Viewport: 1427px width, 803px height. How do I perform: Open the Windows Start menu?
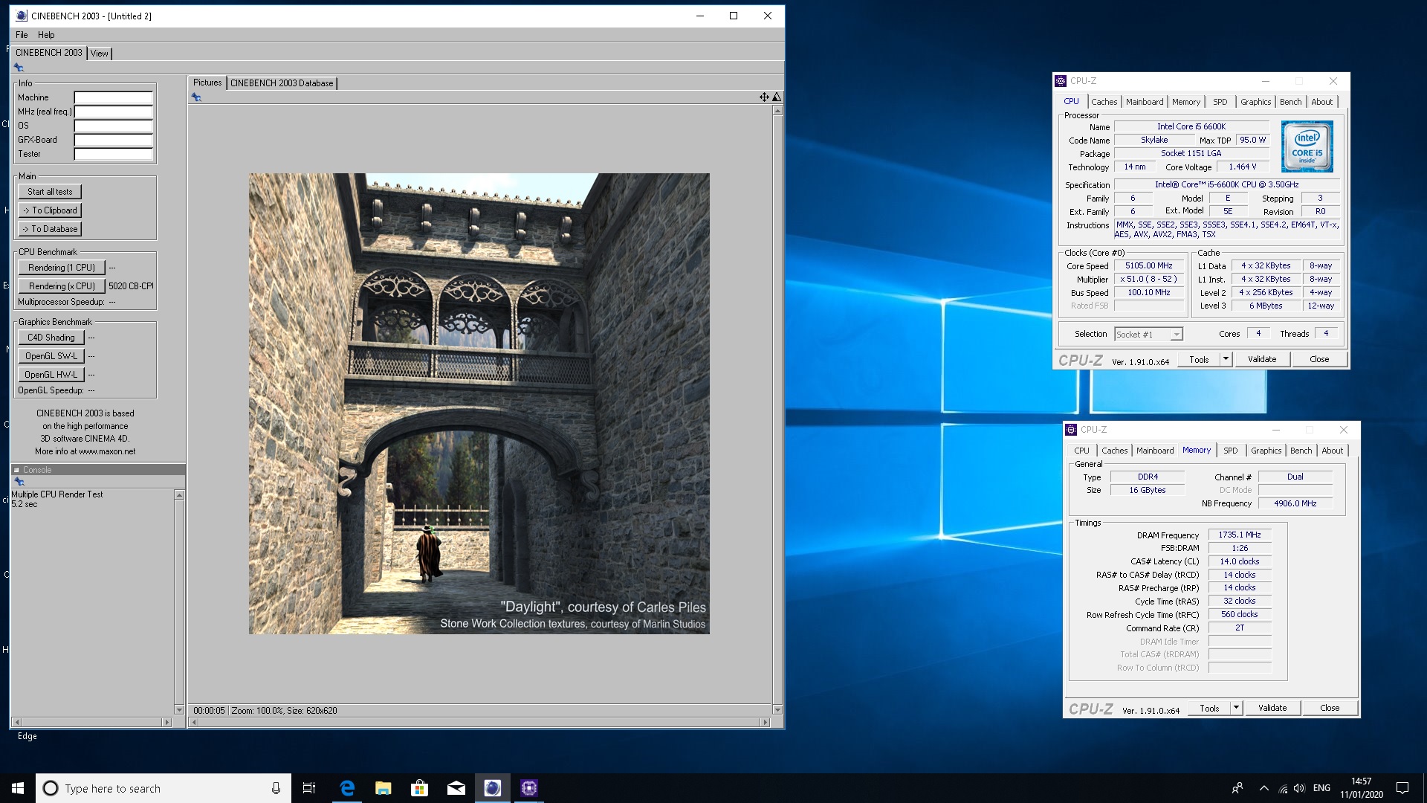click(x=18, y=788)
